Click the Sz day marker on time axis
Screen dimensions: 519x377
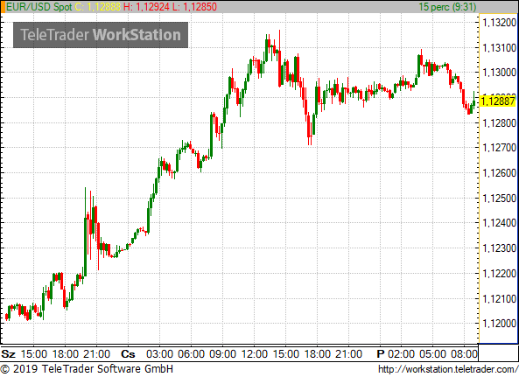tap(8, 354)
